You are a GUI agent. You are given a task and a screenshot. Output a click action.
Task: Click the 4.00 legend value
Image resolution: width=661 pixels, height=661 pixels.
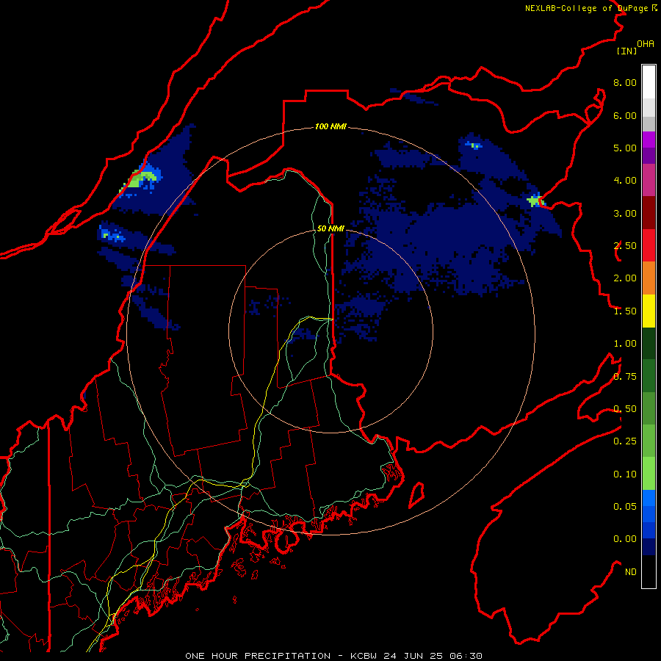point(625,181)
